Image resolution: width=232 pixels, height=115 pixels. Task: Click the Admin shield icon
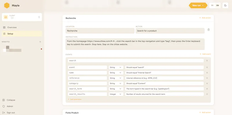coord(4,106)
